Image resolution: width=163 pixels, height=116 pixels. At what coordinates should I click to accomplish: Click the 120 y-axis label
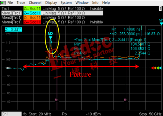pyautogui.click(x=8, y=34)
